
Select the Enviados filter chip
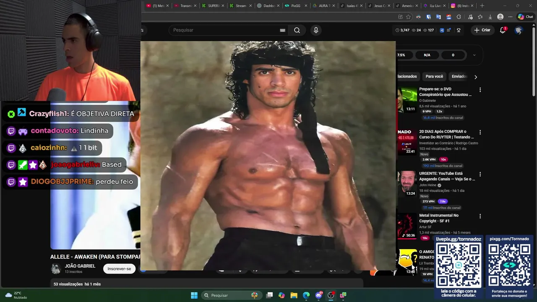click(459, 76)
